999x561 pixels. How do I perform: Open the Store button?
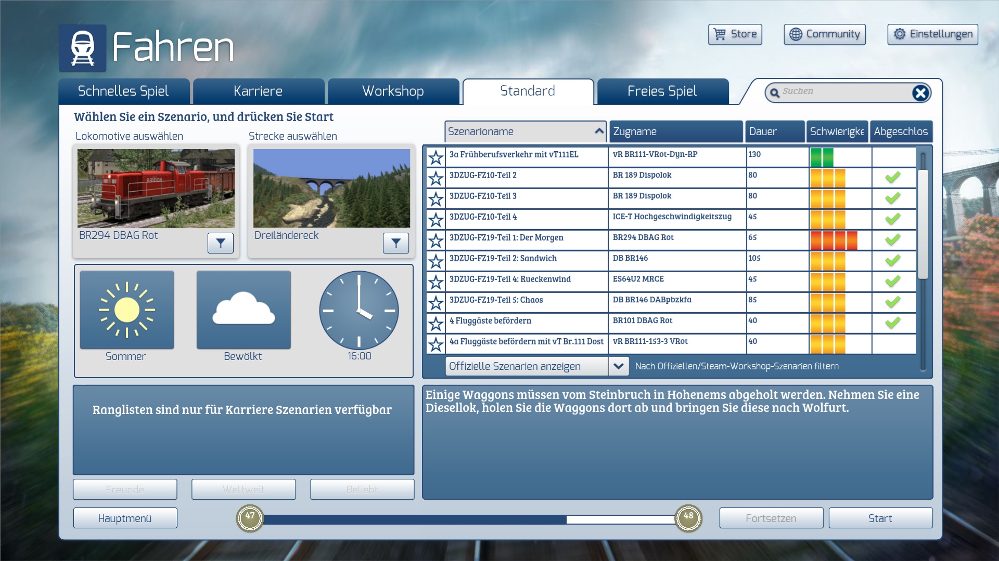[735, 34]
